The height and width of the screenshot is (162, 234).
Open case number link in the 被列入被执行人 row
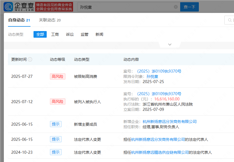pyautogui.click(x=159, y=94)
